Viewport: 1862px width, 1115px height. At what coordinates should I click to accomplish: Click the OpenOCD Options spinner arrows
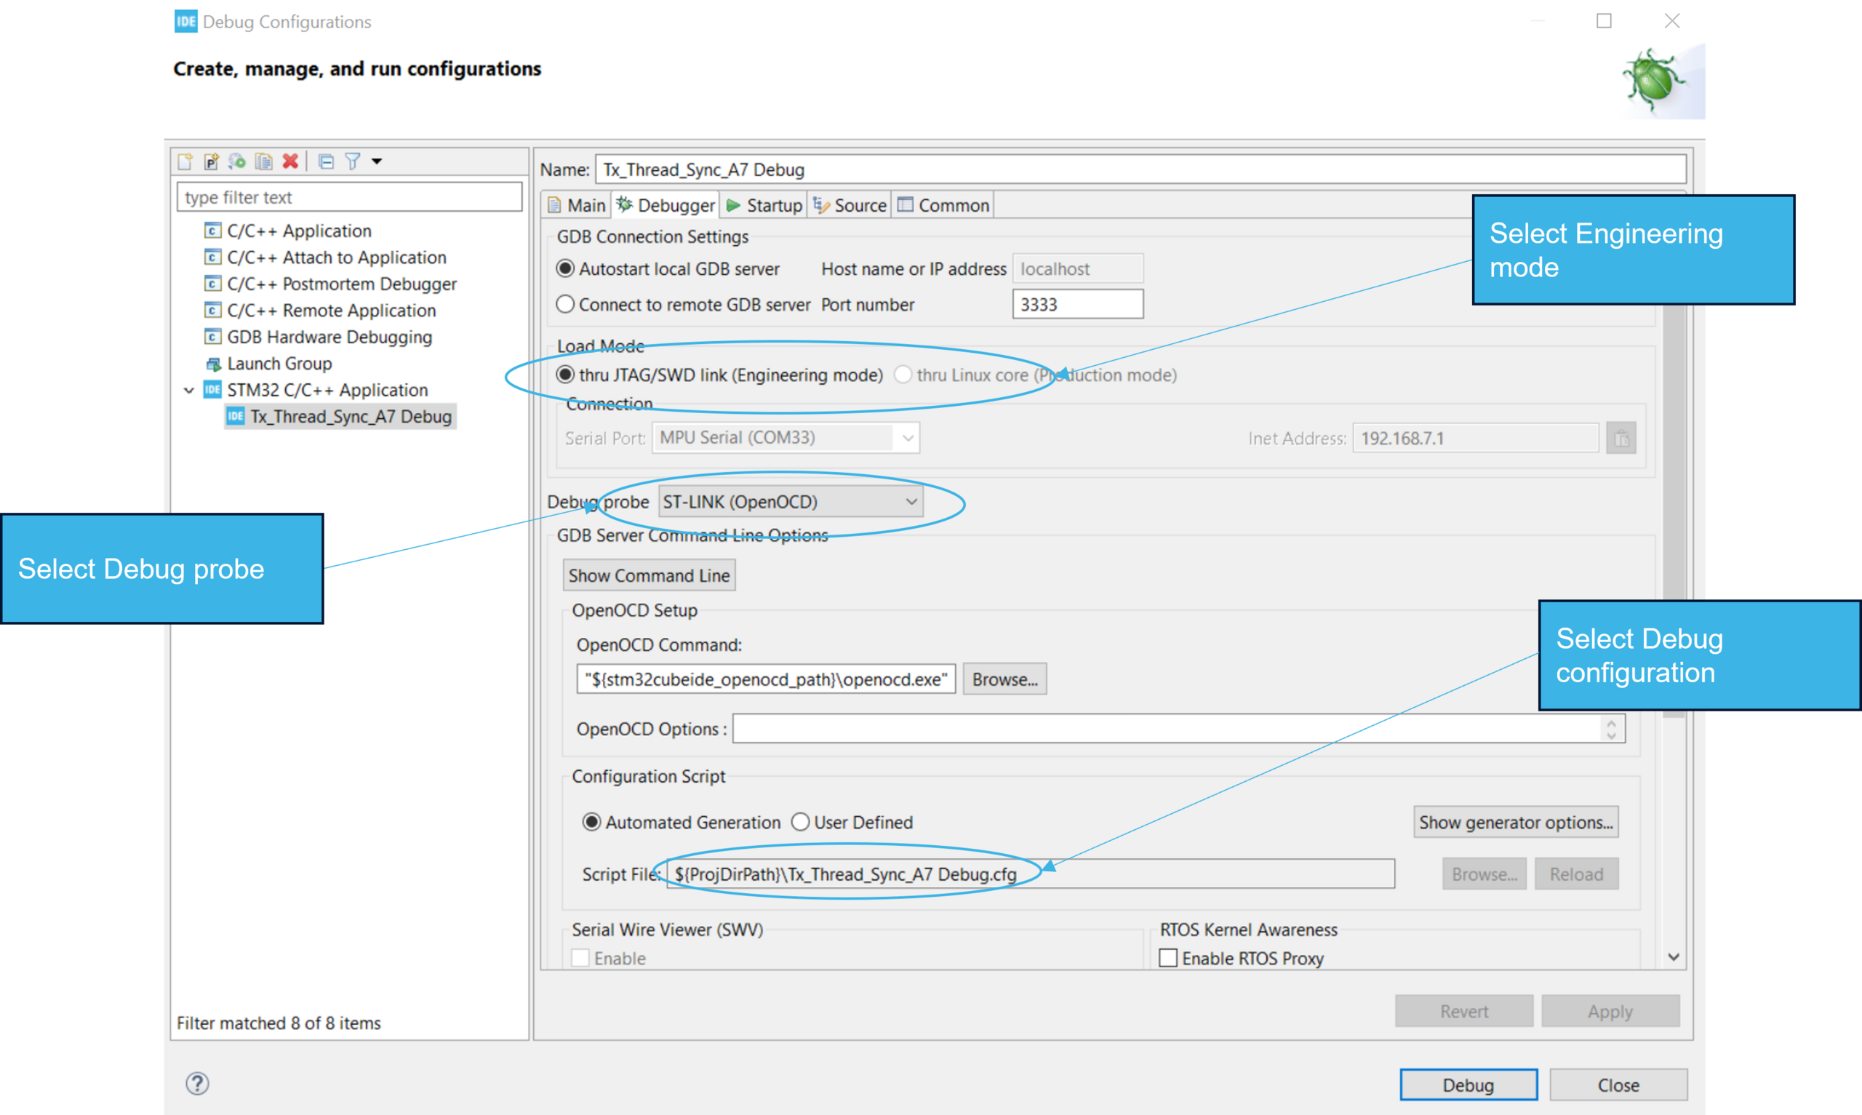pyautogui.click(x=1610, y=728)
